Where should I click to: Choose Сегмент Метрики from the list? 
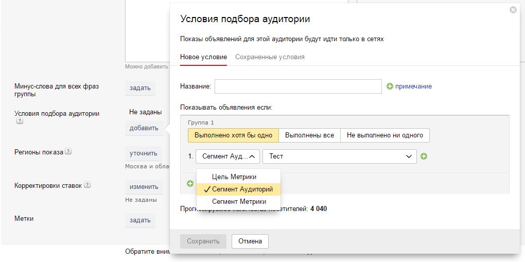click(239, 202)
